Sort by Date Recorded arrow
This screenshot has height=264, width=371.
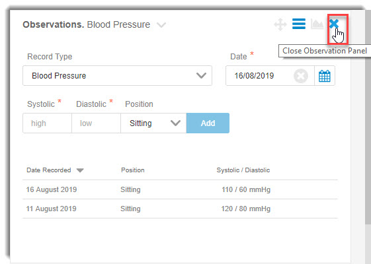(80, 170)
